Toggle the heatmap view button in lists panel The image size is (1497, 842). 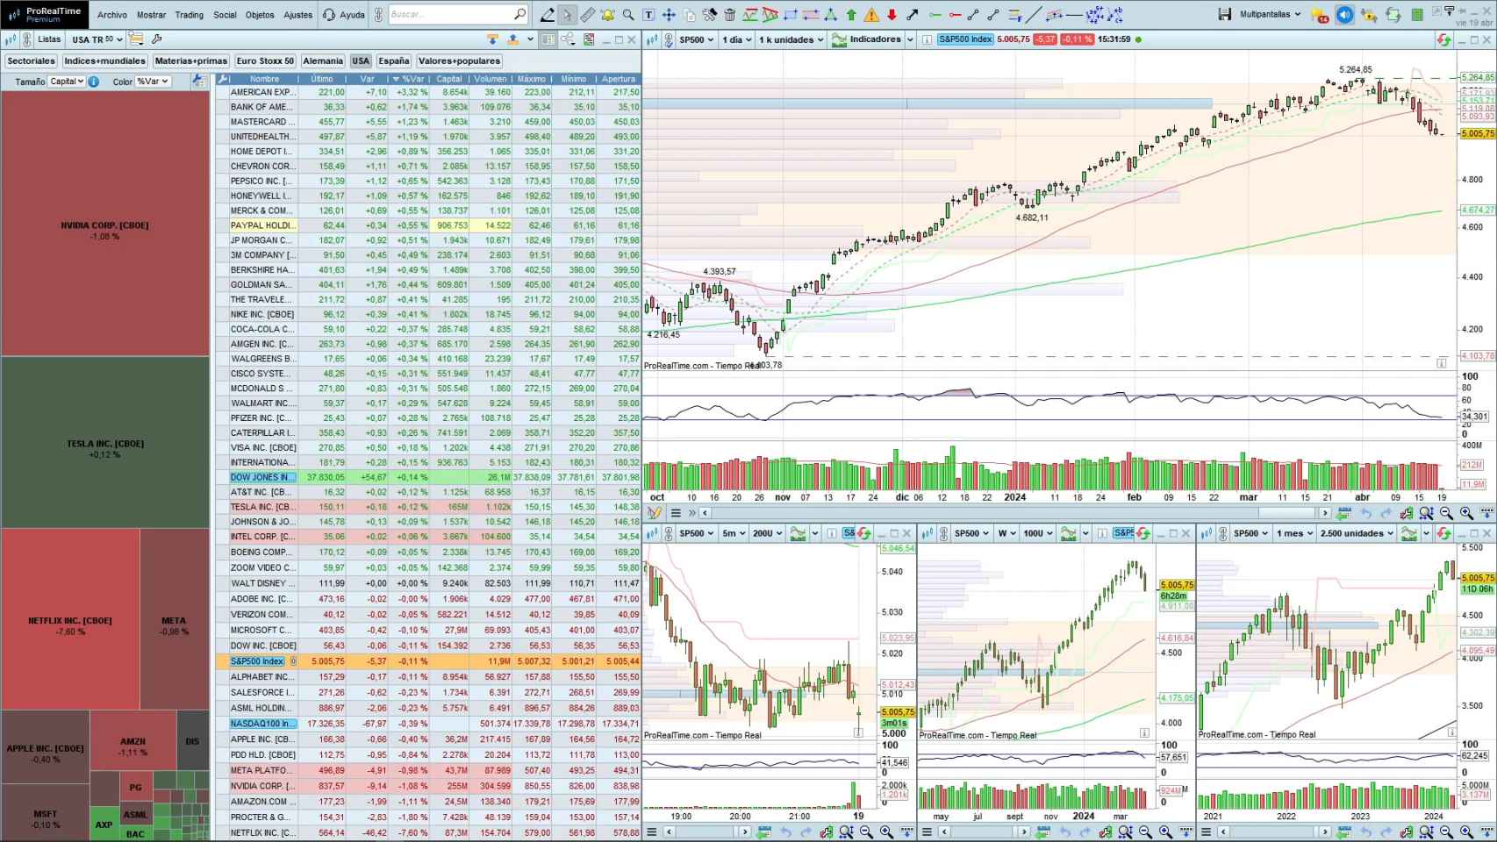548,39
